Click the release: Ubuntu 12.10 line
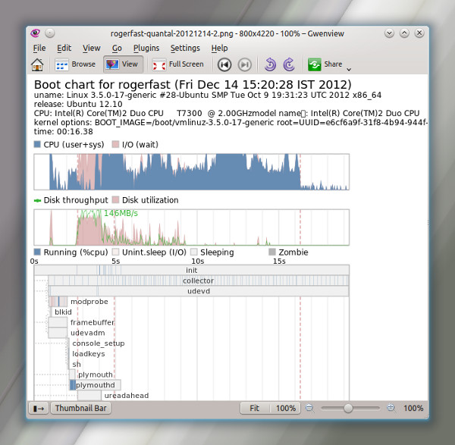 (x=78, y=104)
